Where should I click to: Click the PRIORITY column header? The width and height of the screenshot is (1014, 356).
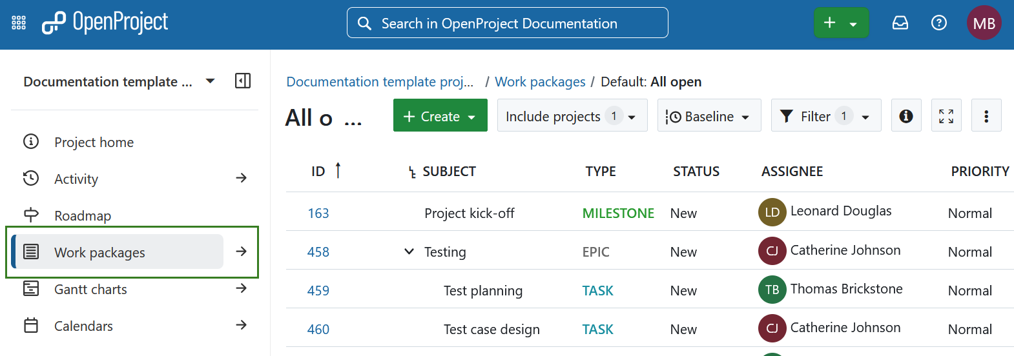point(980,171)
